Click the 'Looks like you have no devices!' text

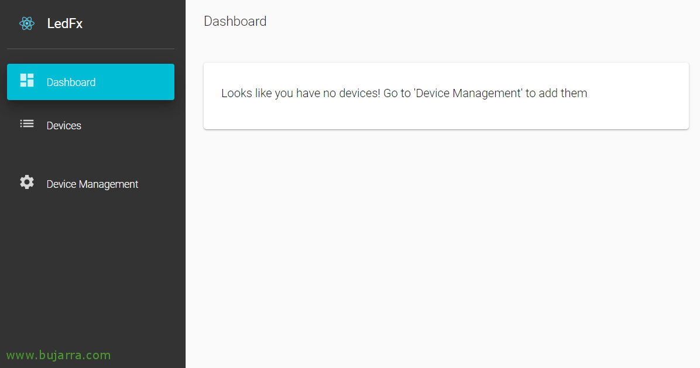tap(300, 94)
